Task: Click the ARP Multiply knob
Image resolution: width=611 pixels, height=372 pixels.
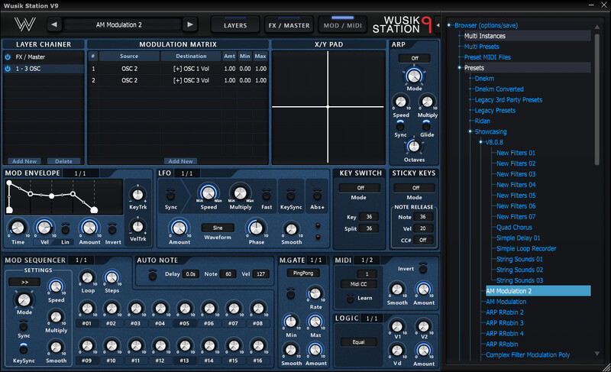Action: pyautogui.click(x=427, y=102)
